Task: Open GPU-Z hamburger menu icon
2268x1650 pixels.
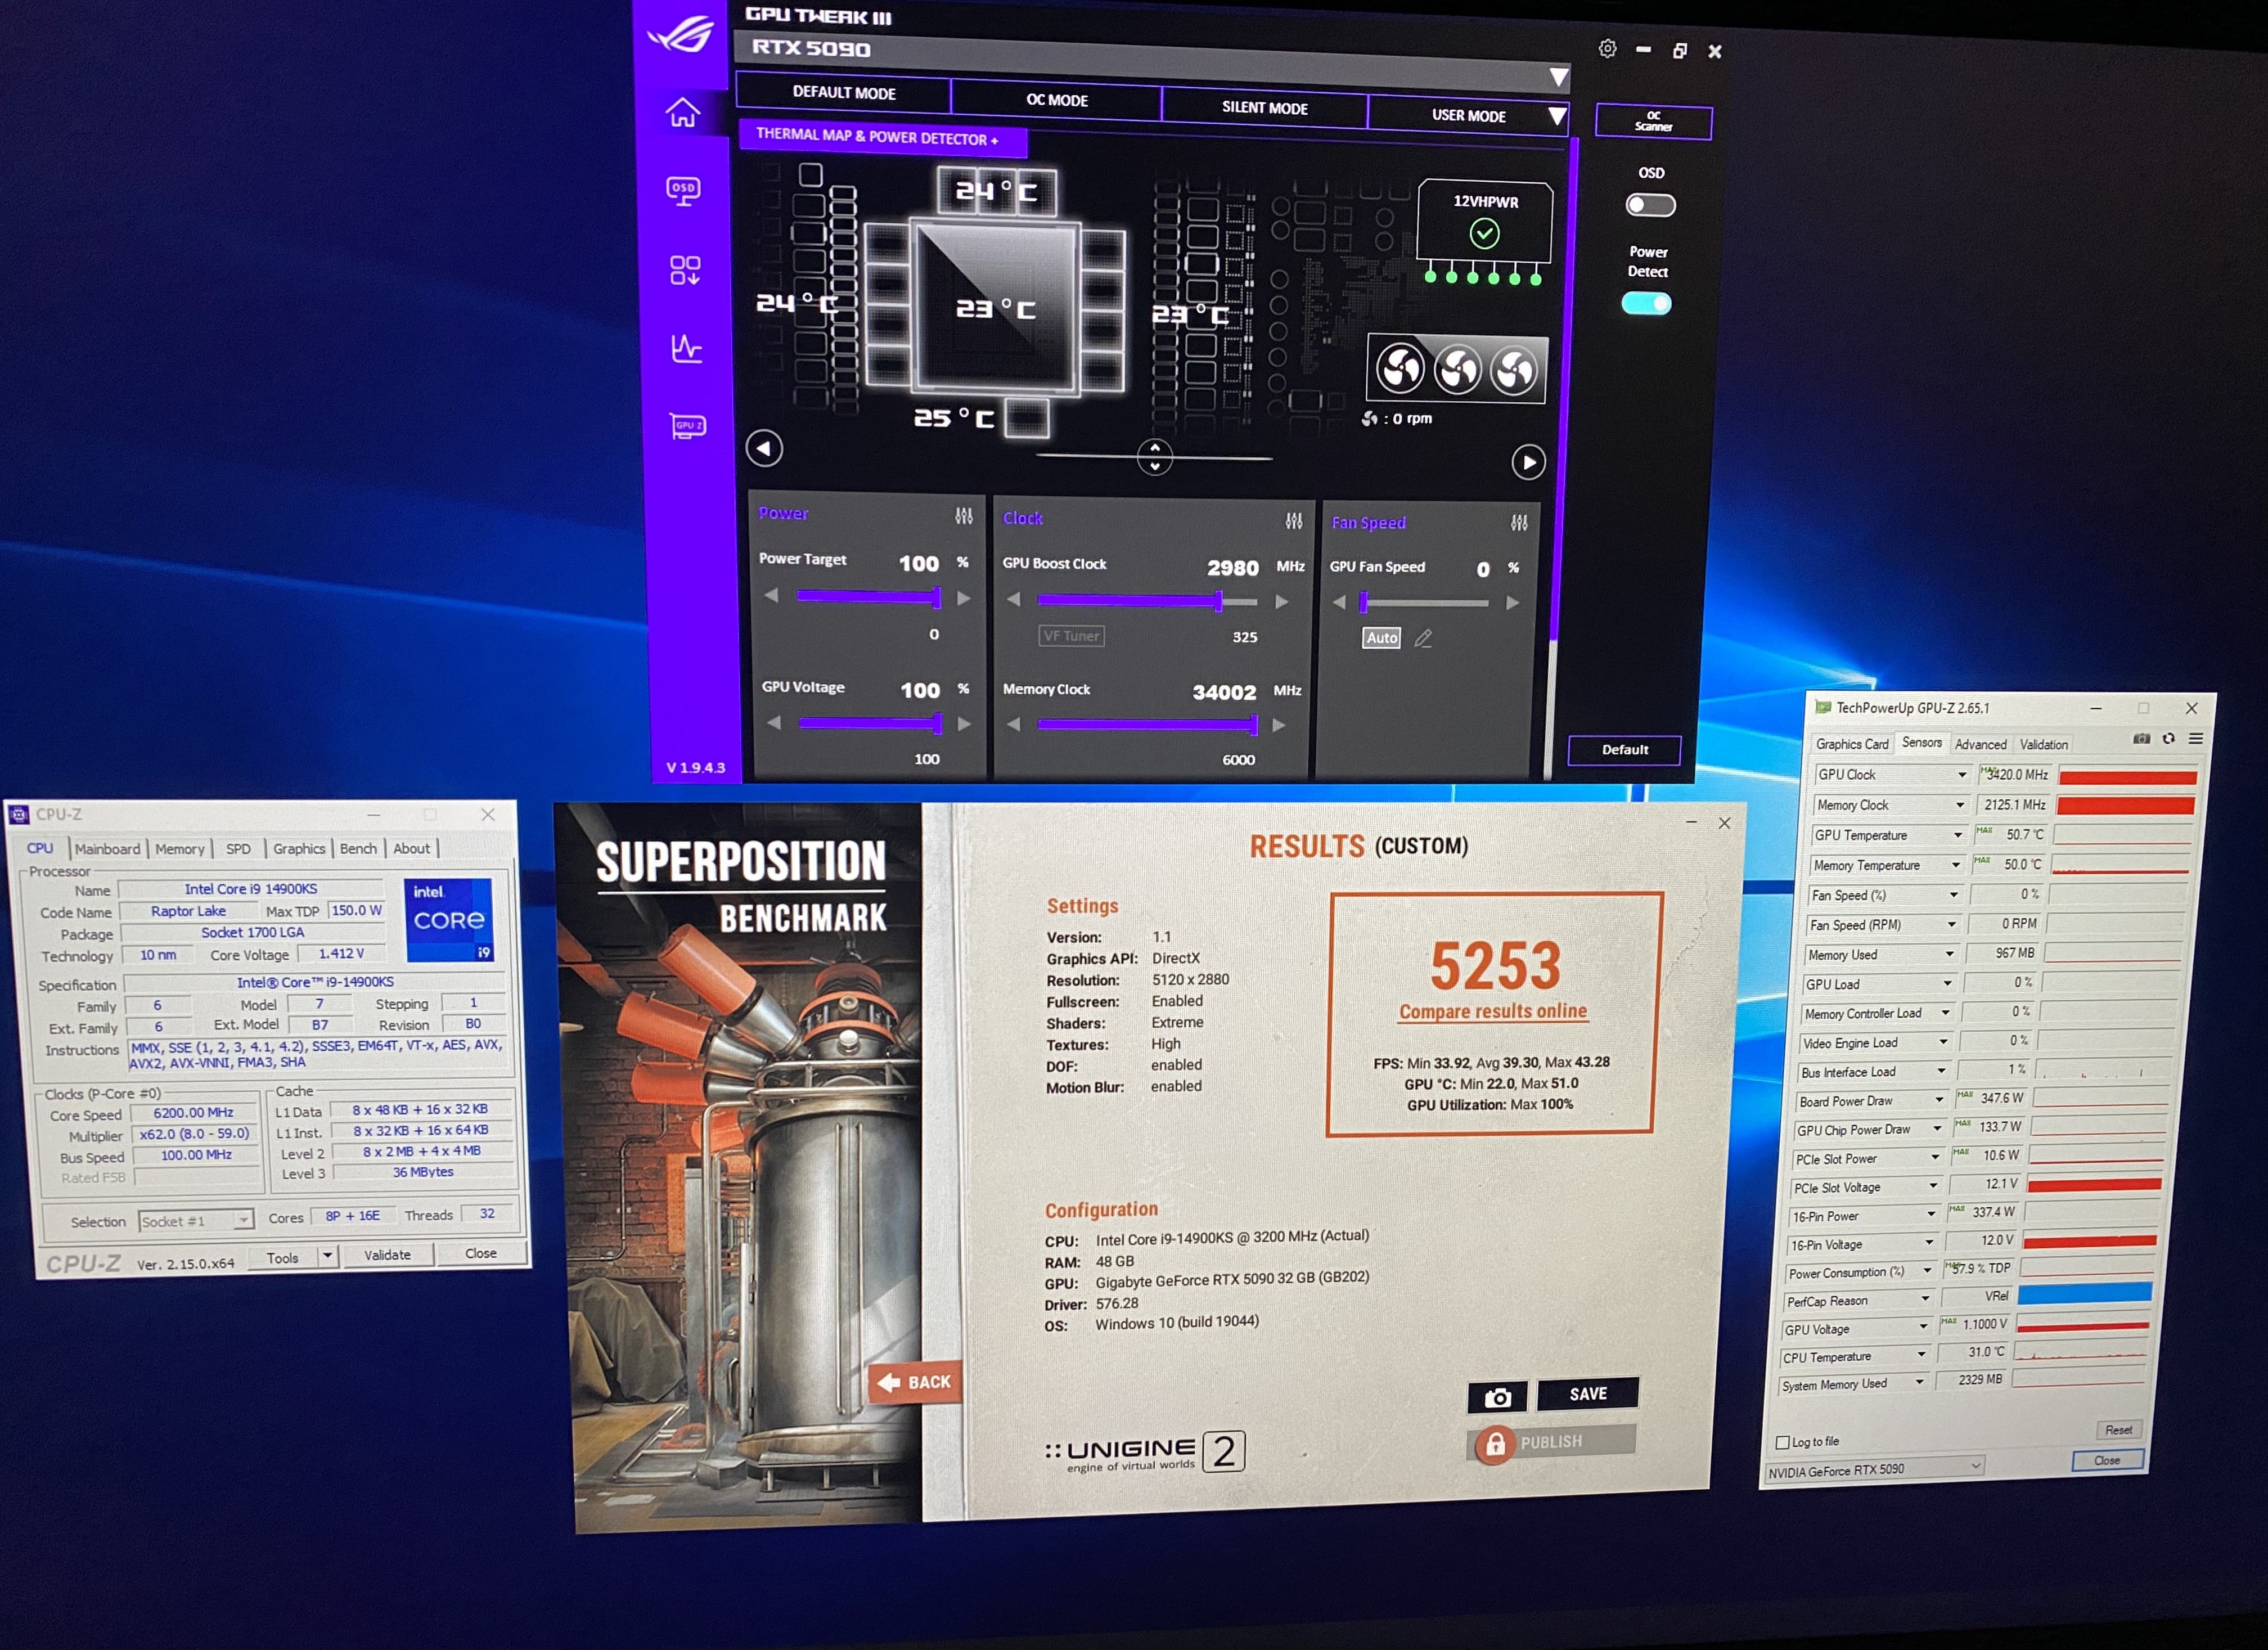Action: point(2196,739)
